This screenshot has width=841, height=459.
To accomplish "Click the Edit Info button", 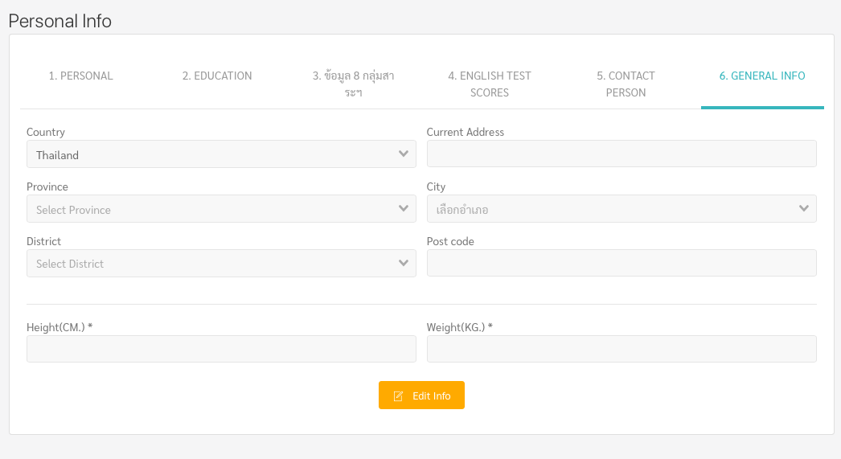I will 421,395.
